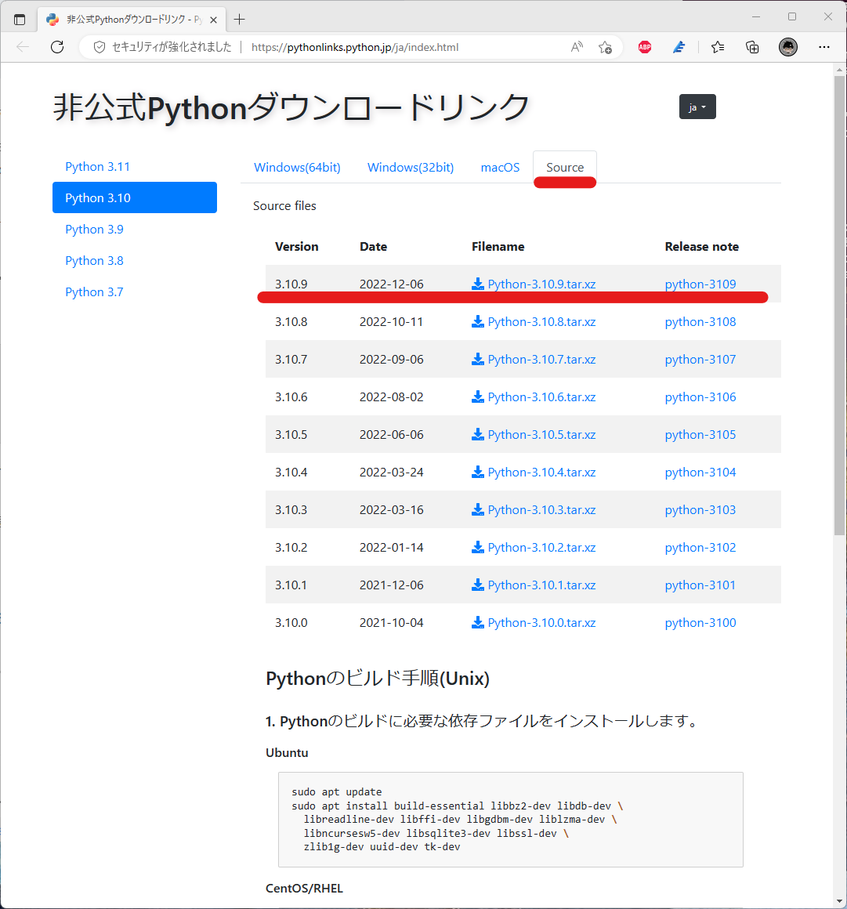Open the tab actions icon top-left
Screen dimensions: 847x909
pos(20,19)
